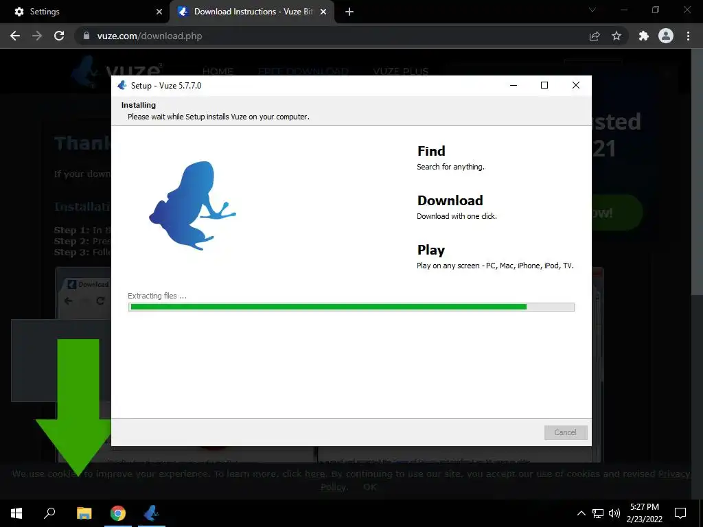Open the Chrome extensions puzzle icon

coord(644,36)
